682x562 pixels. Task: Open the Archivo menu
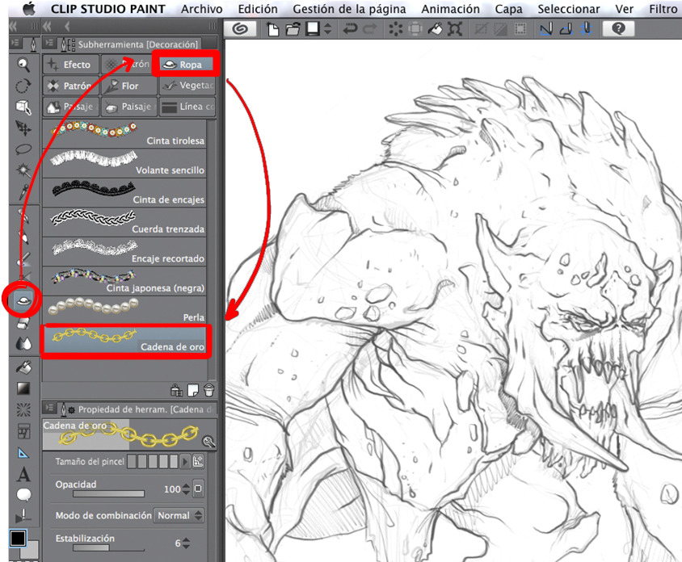(x=201, y=9)
